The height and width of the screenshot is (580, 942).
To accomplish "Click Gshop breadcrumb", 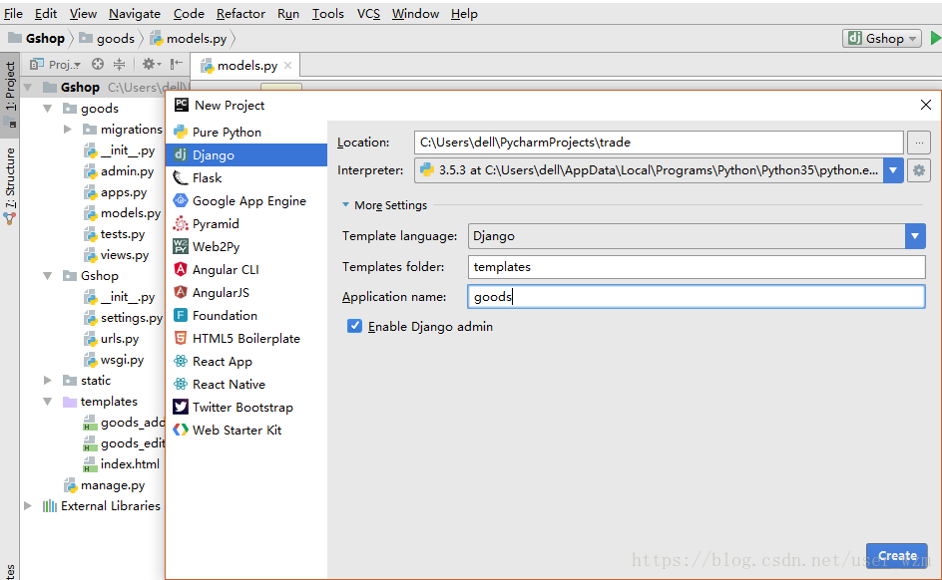I will coord(37,39).
